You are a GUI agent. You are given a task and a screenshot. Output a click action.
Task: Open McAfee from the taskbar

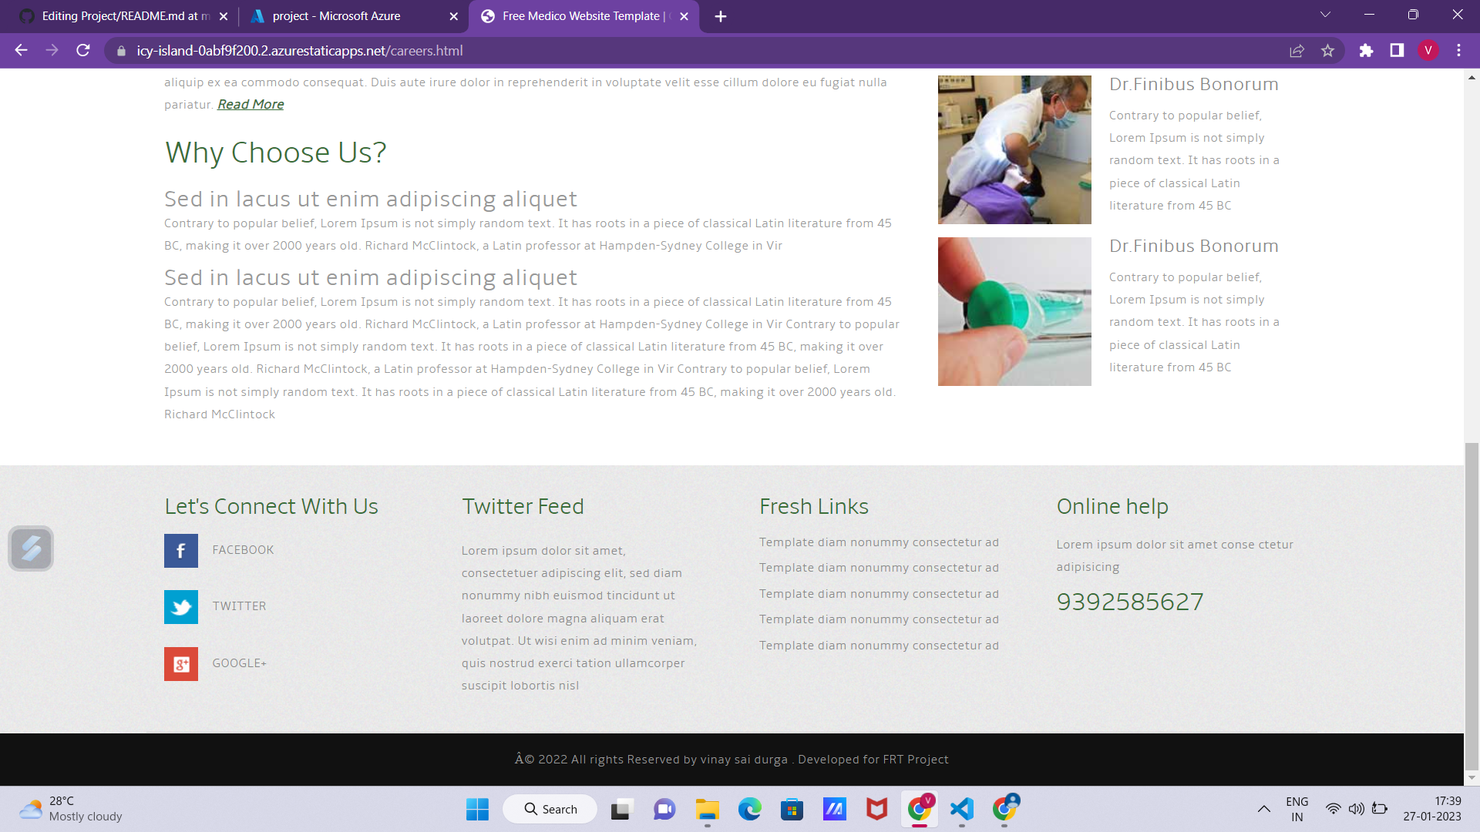click(876, 809)
